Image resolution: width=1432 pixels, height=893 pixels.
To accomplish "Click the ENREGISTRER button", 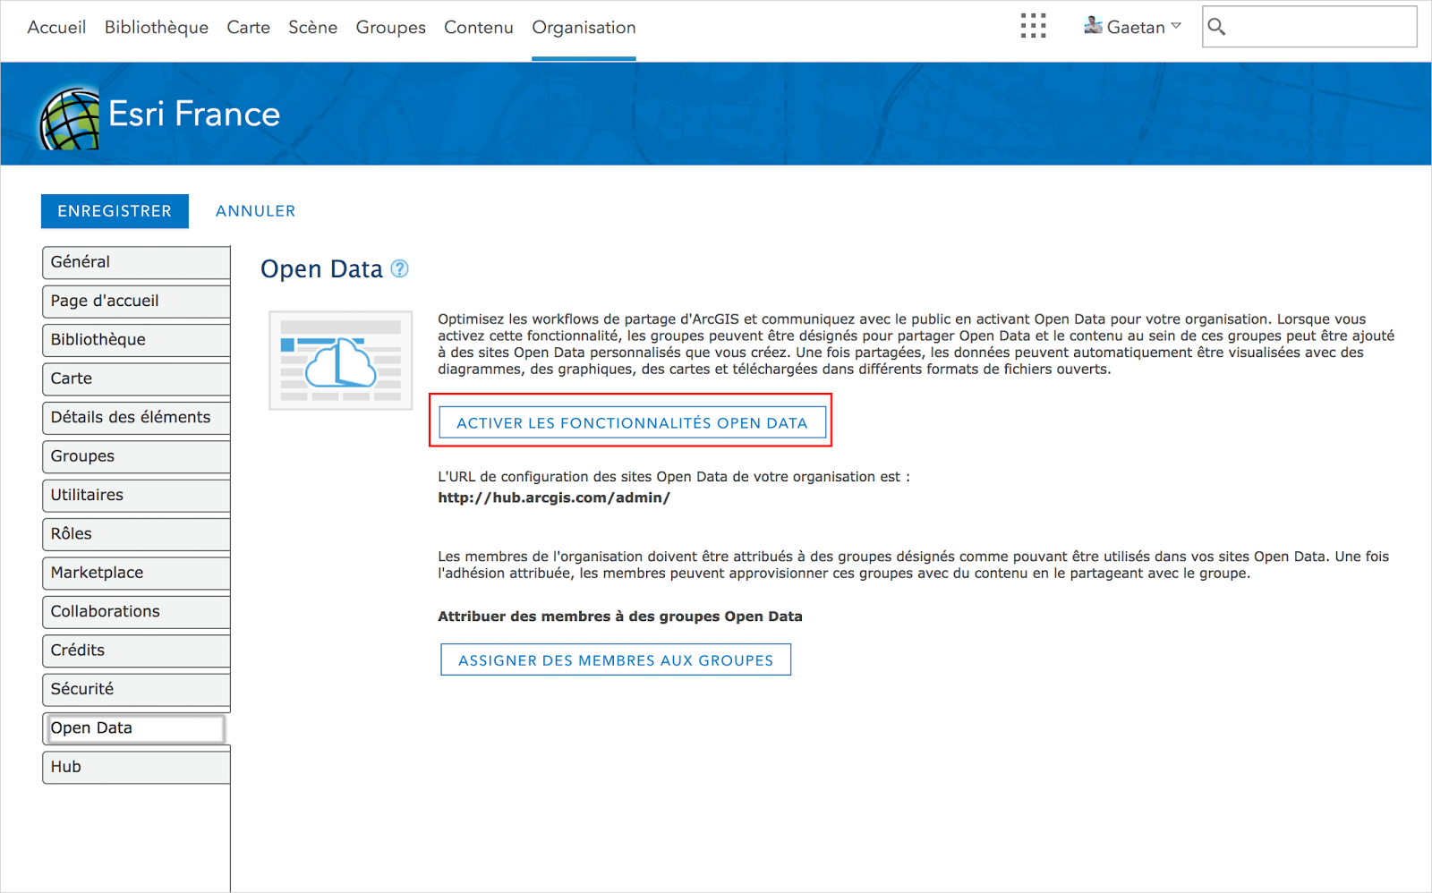I will point(115,211).
